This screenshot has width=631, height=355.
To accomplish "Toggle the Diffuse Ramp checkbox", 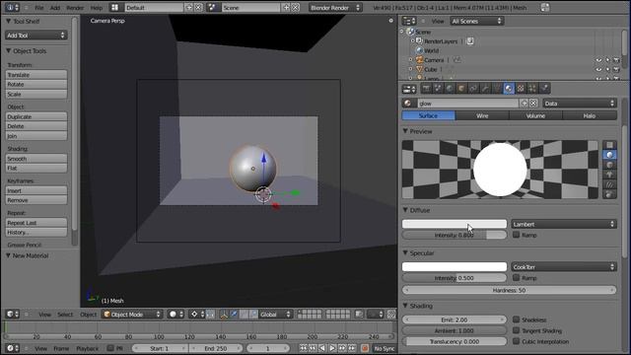I will tap(517, 235).
